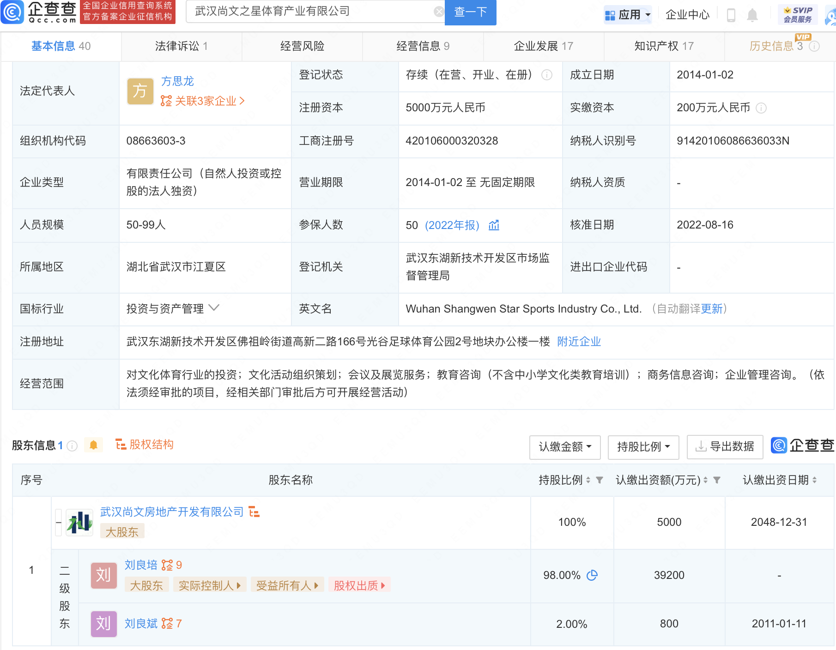
Task: Collapse the second-level shareholders tree row
Action: 59,523
